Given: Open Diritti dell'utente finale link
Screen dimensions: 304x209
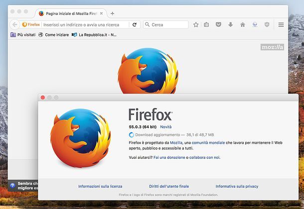Looking at the screenshot, I should point(169,186).
